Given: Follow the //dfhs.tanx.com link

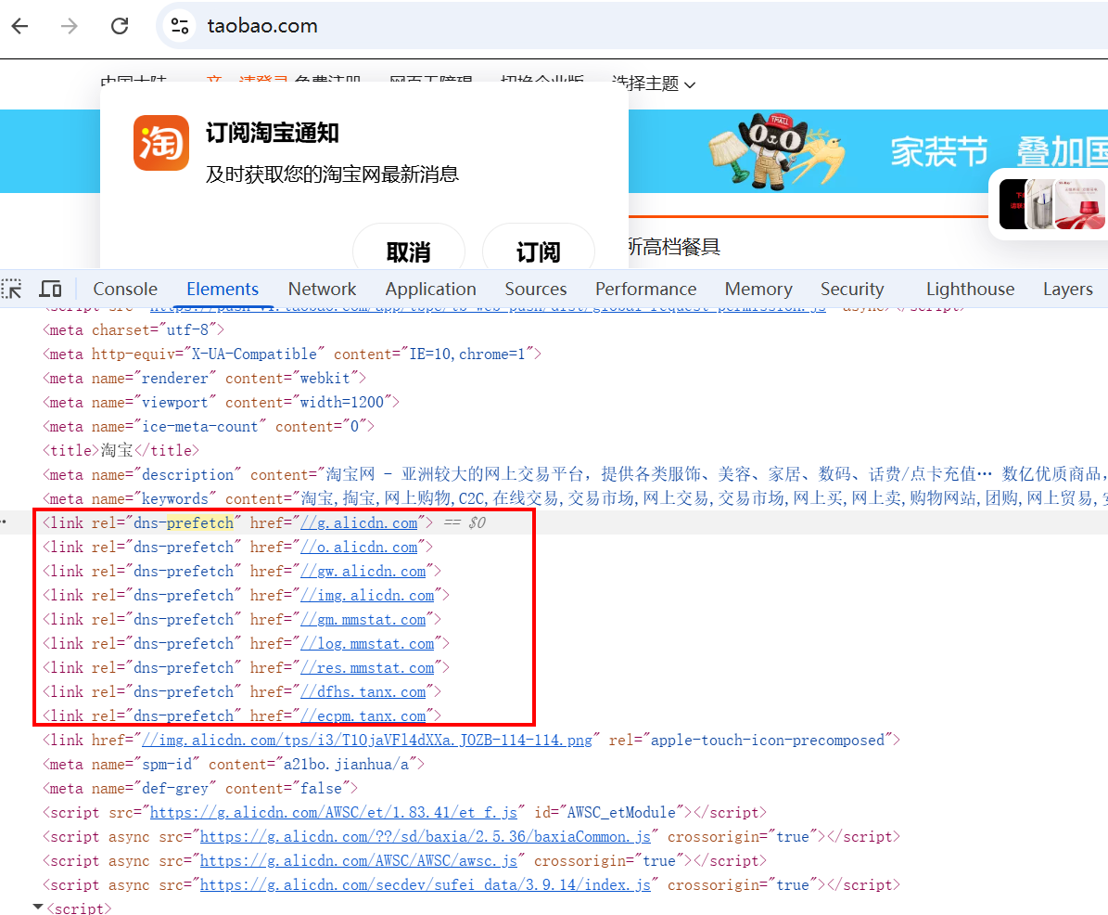Looking at the screenshot, I should (x=363, y=690).
